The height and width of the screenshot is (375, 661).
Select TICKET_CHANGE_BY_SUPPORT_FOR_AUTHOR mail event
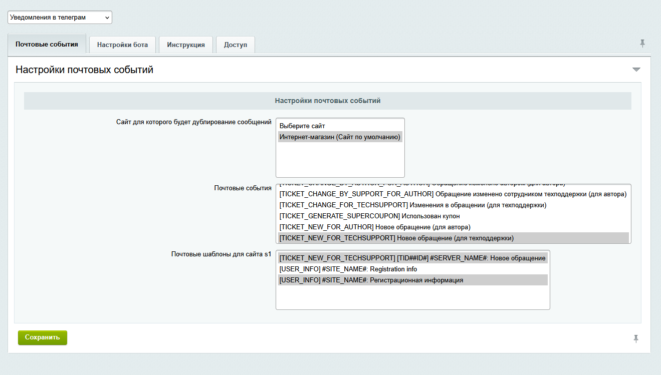pyautogui.click(x=453, y=194)
